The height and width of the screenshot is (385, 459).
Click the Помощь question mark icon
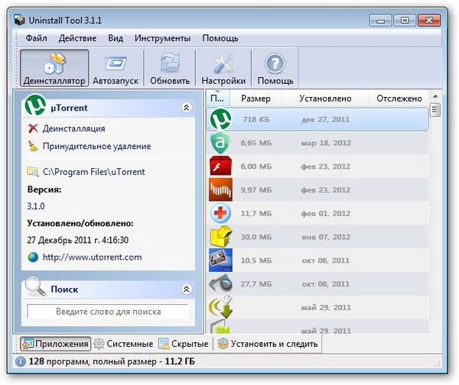point(275,63)
